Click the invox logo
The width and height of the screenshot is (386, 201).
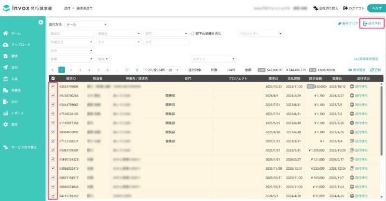28,8
